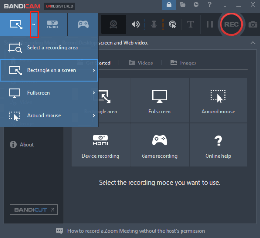Open the screen recording mode dropdown arrow
260x238 pixels.
pyautogui.click(x=34, y=25)
